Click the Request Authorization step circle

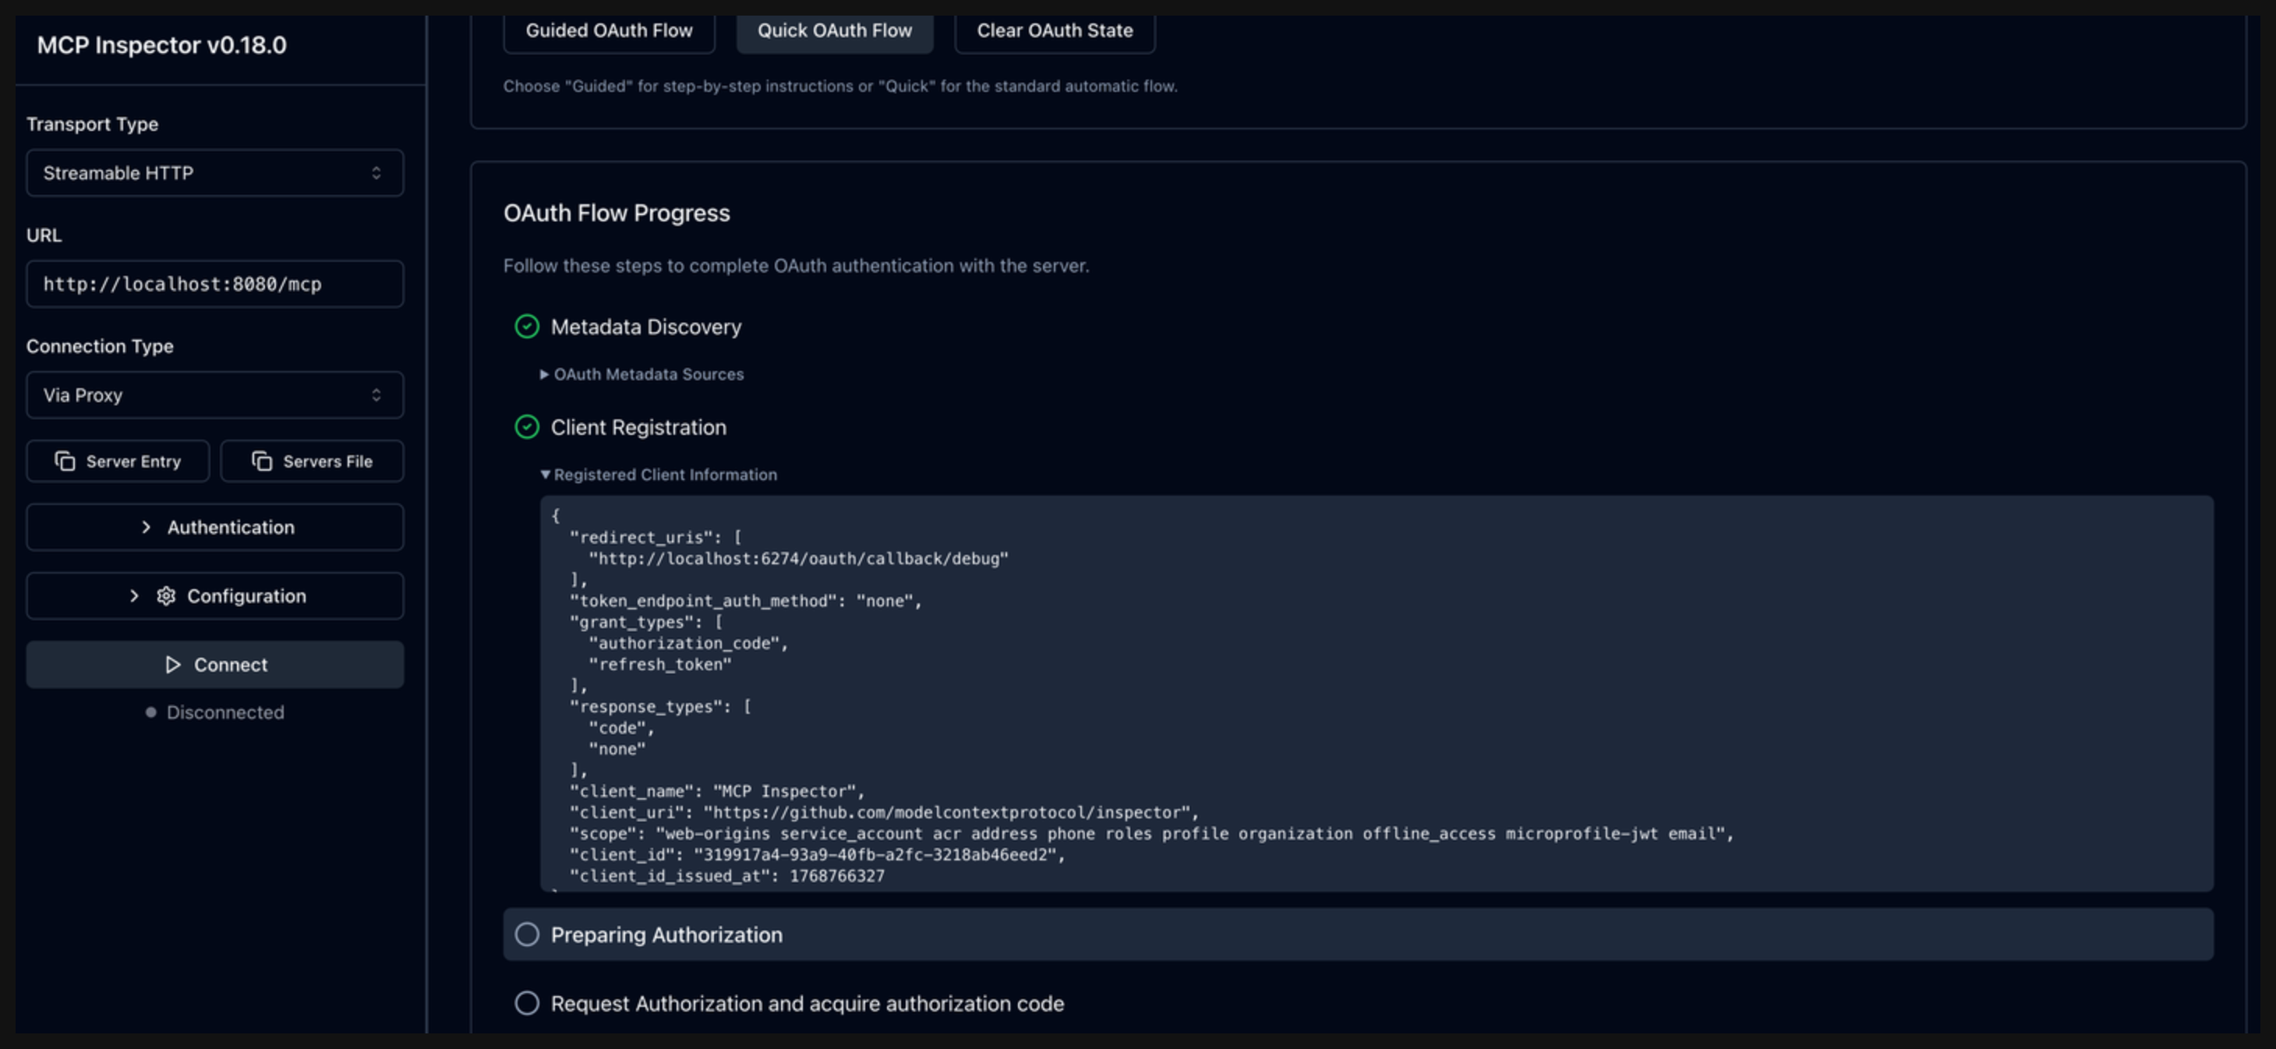click(527, 1004)
